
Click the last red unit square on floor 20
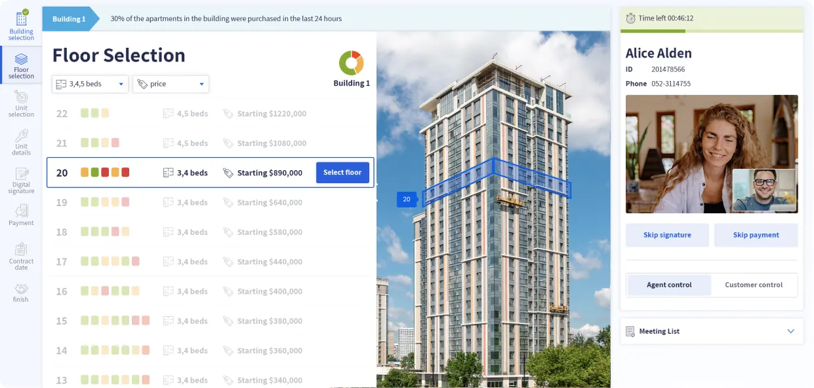point(125,173)
